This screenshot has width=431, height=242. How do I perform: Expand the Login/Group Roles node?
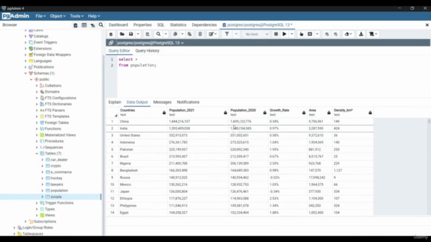[x=14, y=227]
